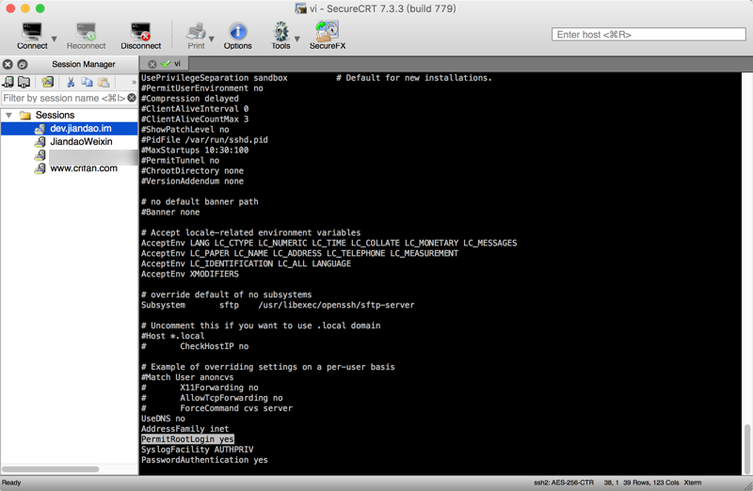Click the AddressFamily inet line
This screenshot has height=491, width=753.
click(184, 429)
